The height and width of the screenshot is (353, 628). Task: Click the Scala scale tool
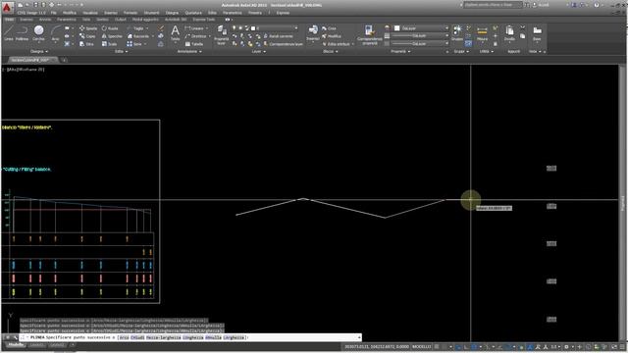[x=109, y=43]
